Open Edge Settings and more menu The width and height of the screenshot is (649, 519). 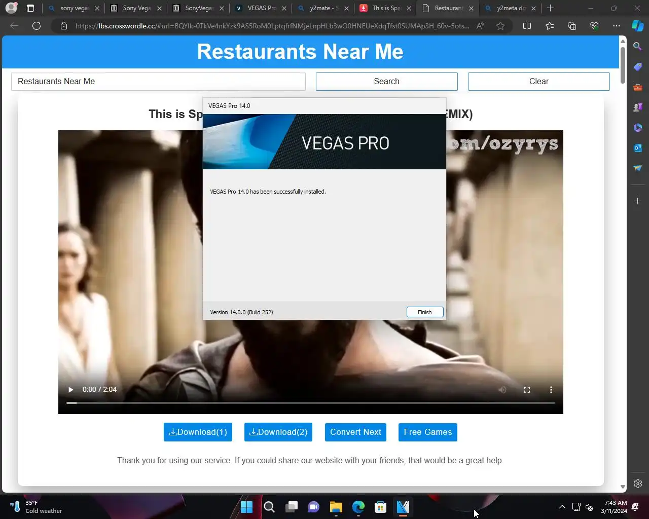tap(617, 26)
